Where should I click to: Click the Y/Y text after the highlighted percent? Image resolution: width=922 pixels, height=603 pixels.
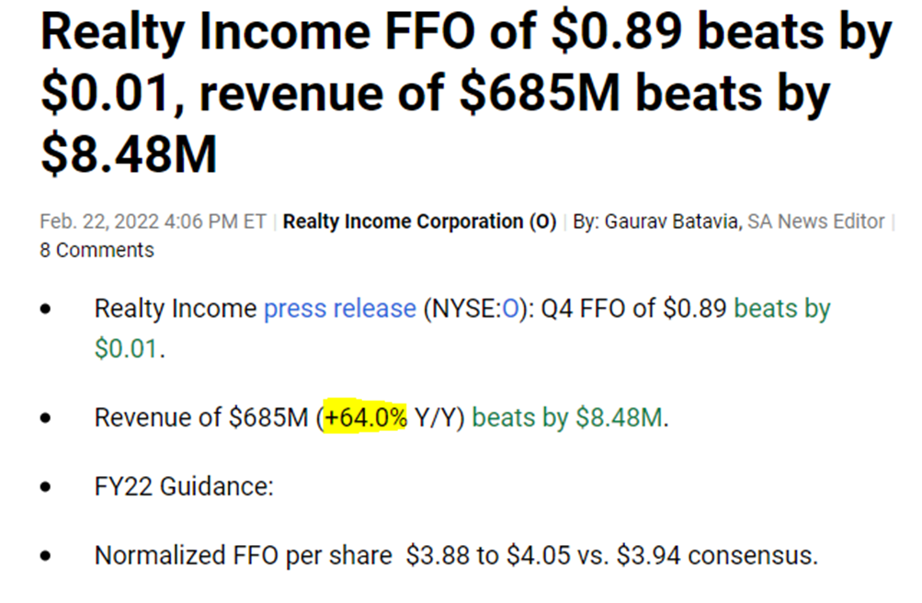tap(437, 418)
